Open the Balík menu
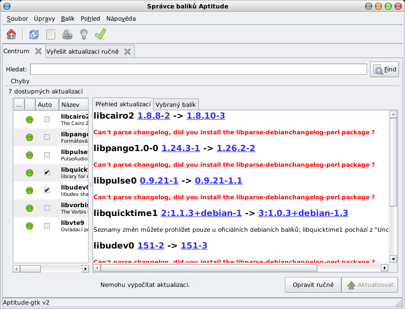 tap(68, 19)
